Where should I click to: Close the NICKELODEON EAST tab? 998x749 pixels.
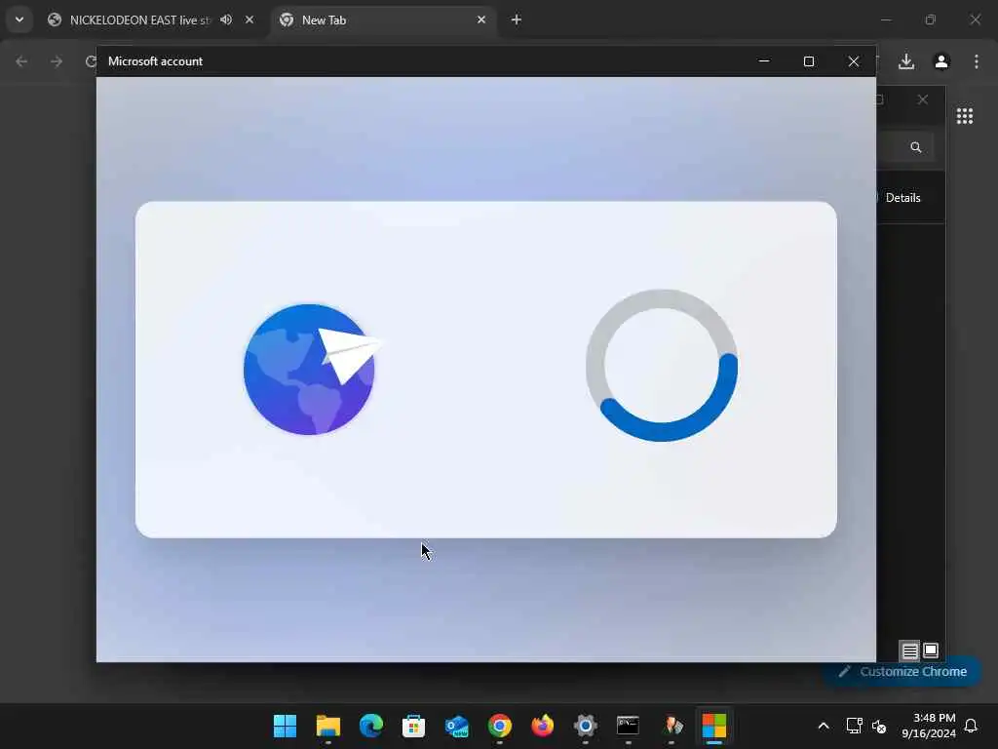(249, 20)
